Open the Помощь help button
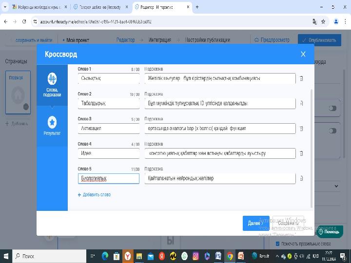The width and height of the screenshot is (351, 263). pyautogui.click(x=330, y=232)
